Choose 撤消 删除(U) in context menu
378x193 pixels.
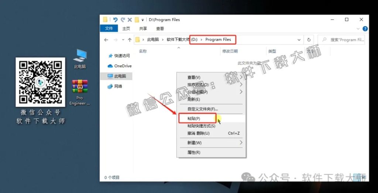(x=212, y=133)
